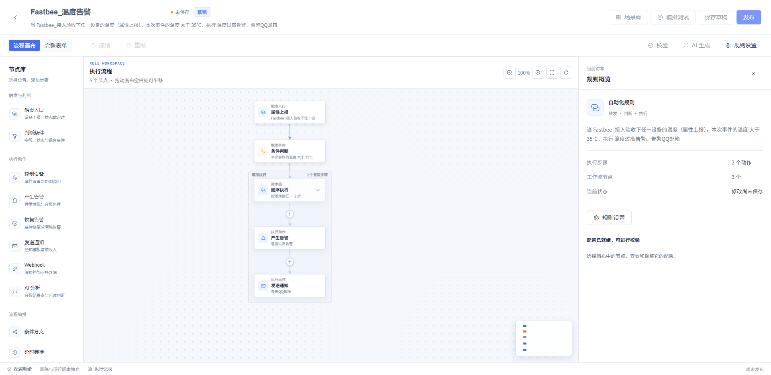The image size is (771, 375).
Task: Select the 发送通知 action node on canvas
Action: tap(290, 286)
